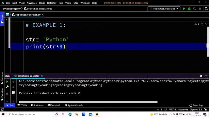Open Search Everywhere magnifier icon
Image resolution: width=209 pixels, height=117 pixels.
[x=206, y=9]
